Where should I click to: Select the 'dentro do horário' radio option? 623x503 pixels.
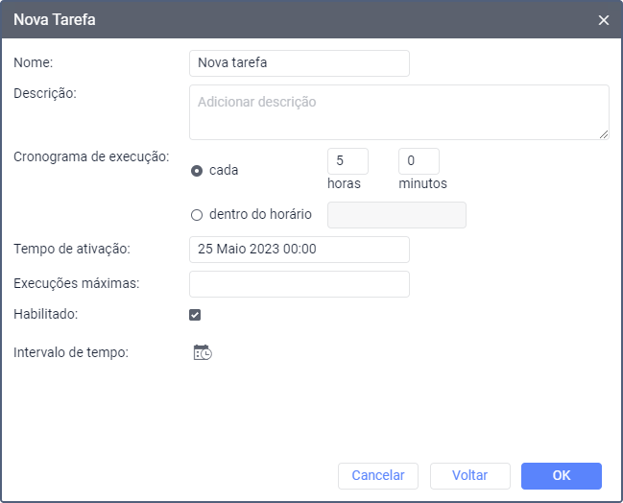(x=197, y=214)
